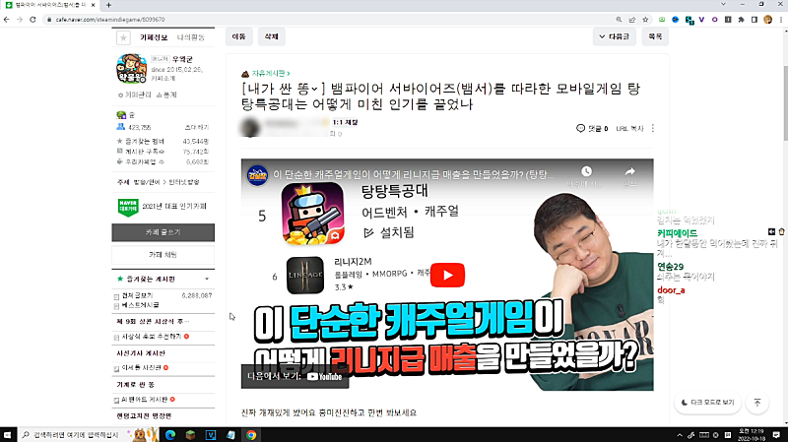Open 카페관리 gear link
The height and width of the screenshot is (442, 788).
pos(134,95)
